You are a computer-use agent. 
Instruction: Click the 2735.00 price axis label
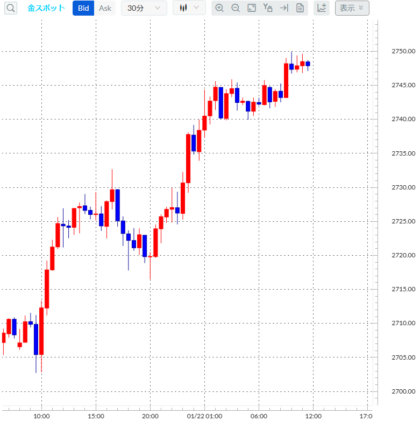coord(403,153)
